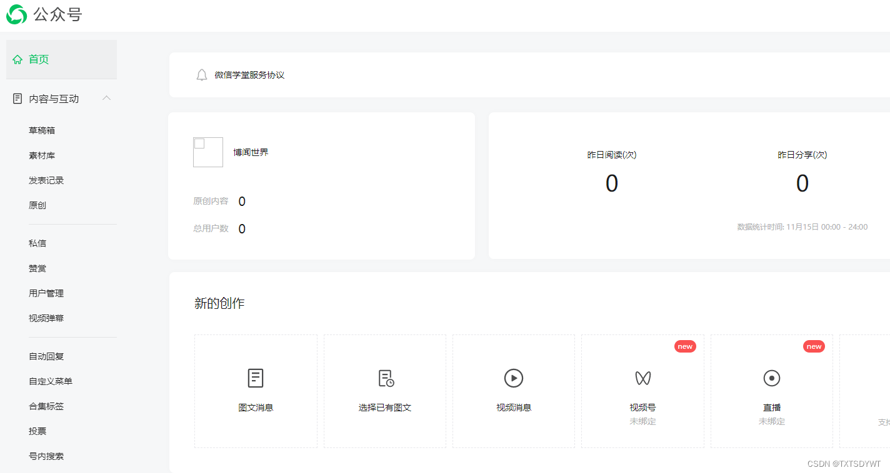Open 用户管理 in the sidebar
The width and height of the screenshot is (890, 473).
coord(46,293)
